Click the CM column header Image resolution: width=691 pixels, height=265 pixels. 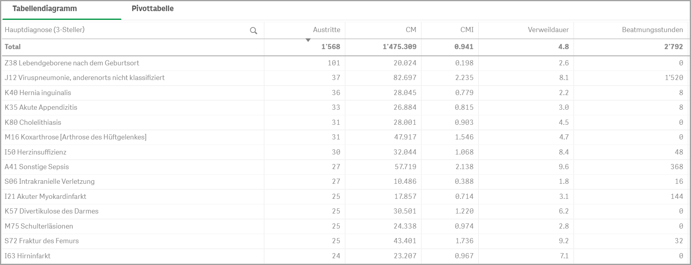pyautogui.click(x=411, y=30)
